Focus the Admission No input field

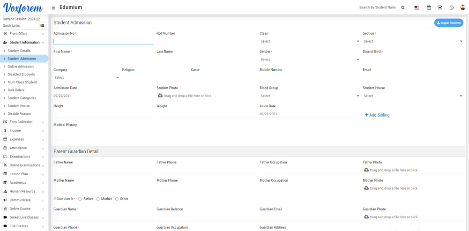(104, 41)
